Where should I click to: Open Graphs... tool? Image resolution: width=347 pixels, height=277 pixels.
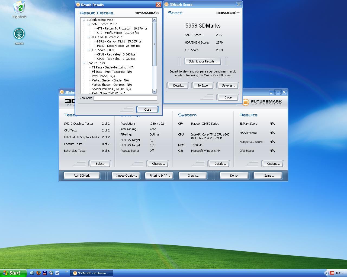(193, 176)
